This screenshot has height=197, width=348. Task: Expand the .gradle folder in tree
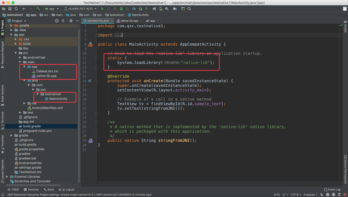[12, 25]
